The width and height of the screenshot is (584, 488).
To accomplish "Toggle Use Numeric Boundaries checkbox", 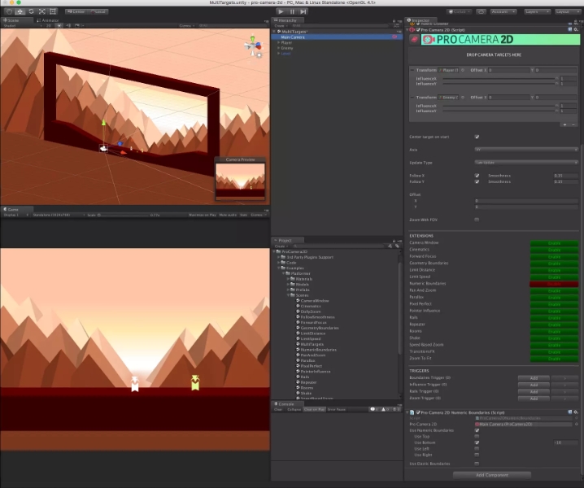I will click(477, 430).
